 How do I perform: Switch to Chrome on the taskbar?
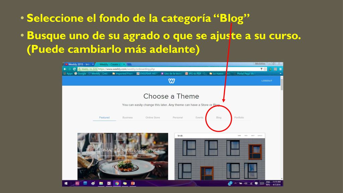tap(117, 183)
